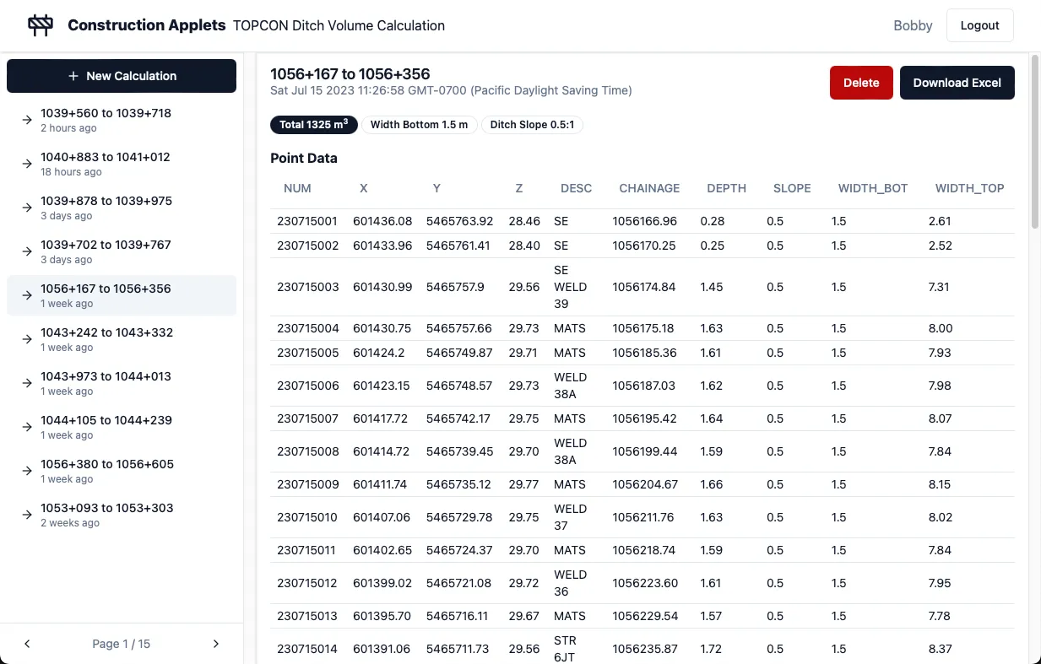Click arrow icon beside 1039+560 to 1039+718
The image size is (1041, 664).
tap(27, 120)
